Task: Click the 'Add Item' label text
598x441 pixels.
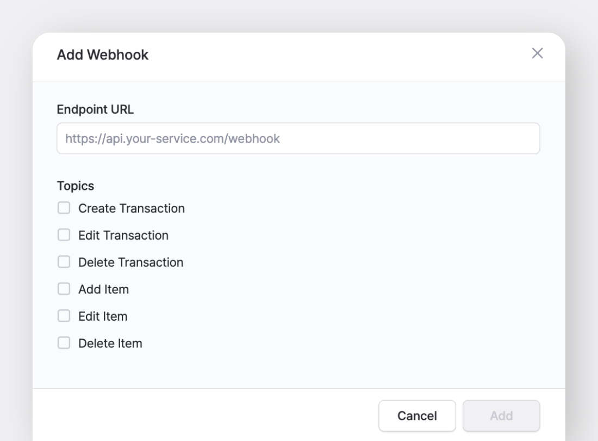Action: point(104,289)
